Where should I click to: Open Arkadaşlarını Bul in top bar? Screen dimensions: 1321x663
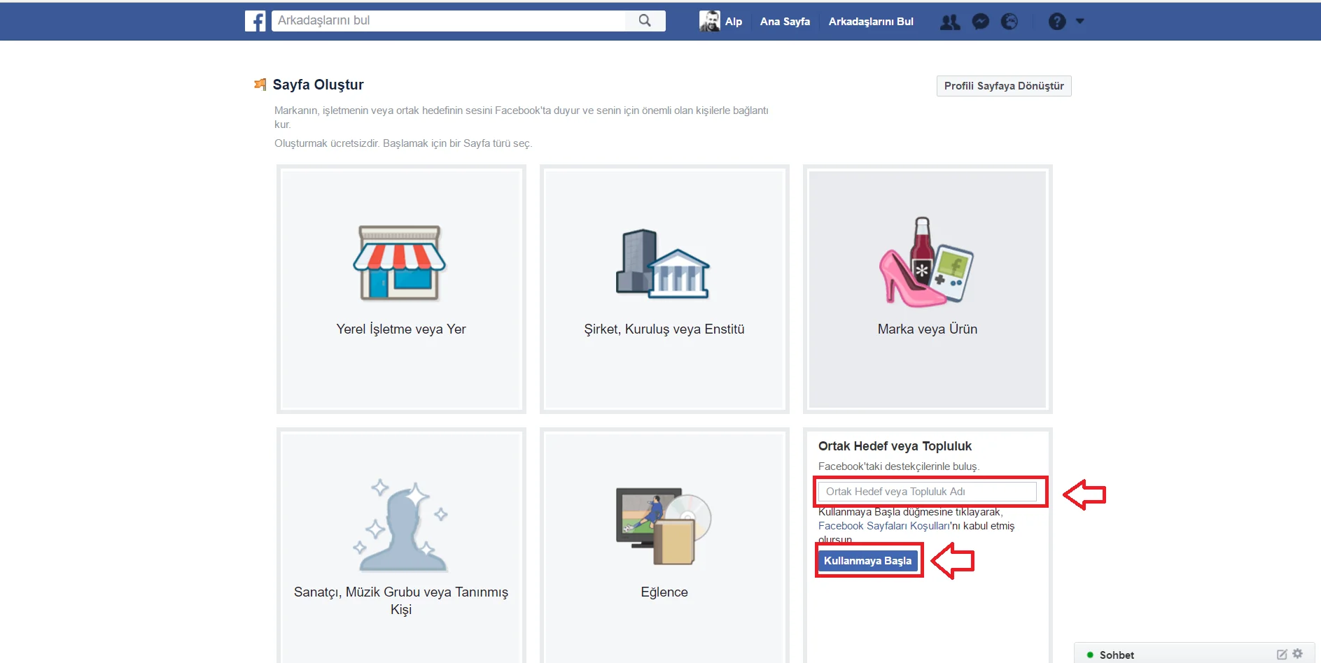click(870, 22)
